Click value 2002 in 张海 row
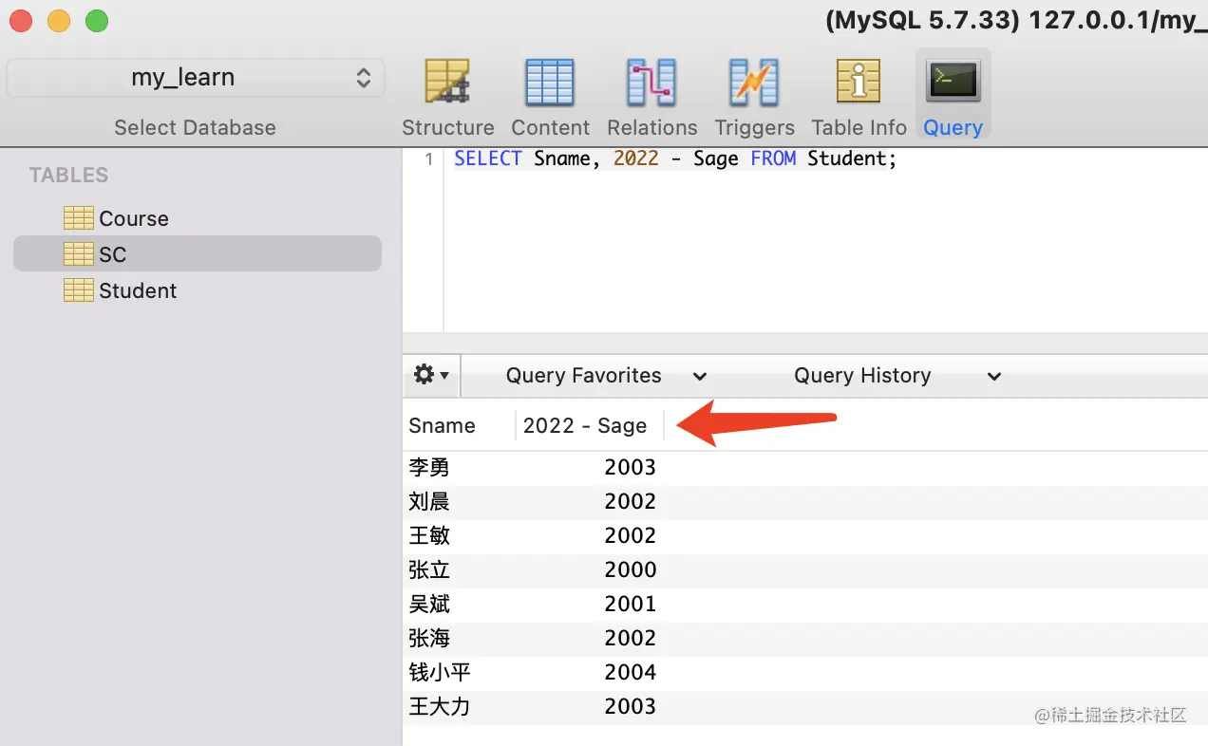The width and height of the screenshot is (1208, 746). pos(630,638)
